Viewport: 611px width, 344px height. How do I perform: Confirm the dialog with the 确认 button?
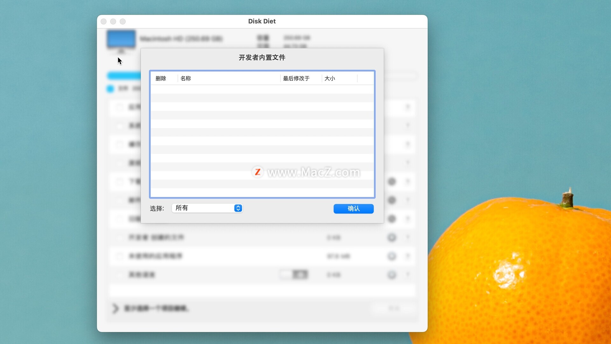(x=354, y=209)
